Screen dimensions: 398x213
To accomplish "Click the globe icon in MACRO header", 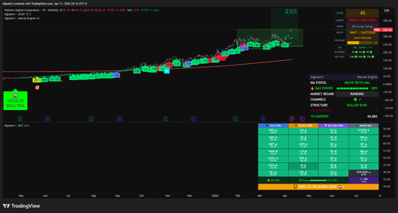I will pos(357,126).
